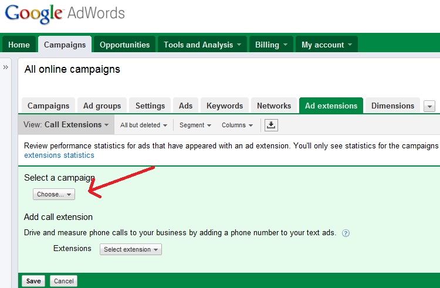Viewport: 440px width, 288px height.
Task: Open the View: Call Extensions dropdown
Action: pos(66,124)
